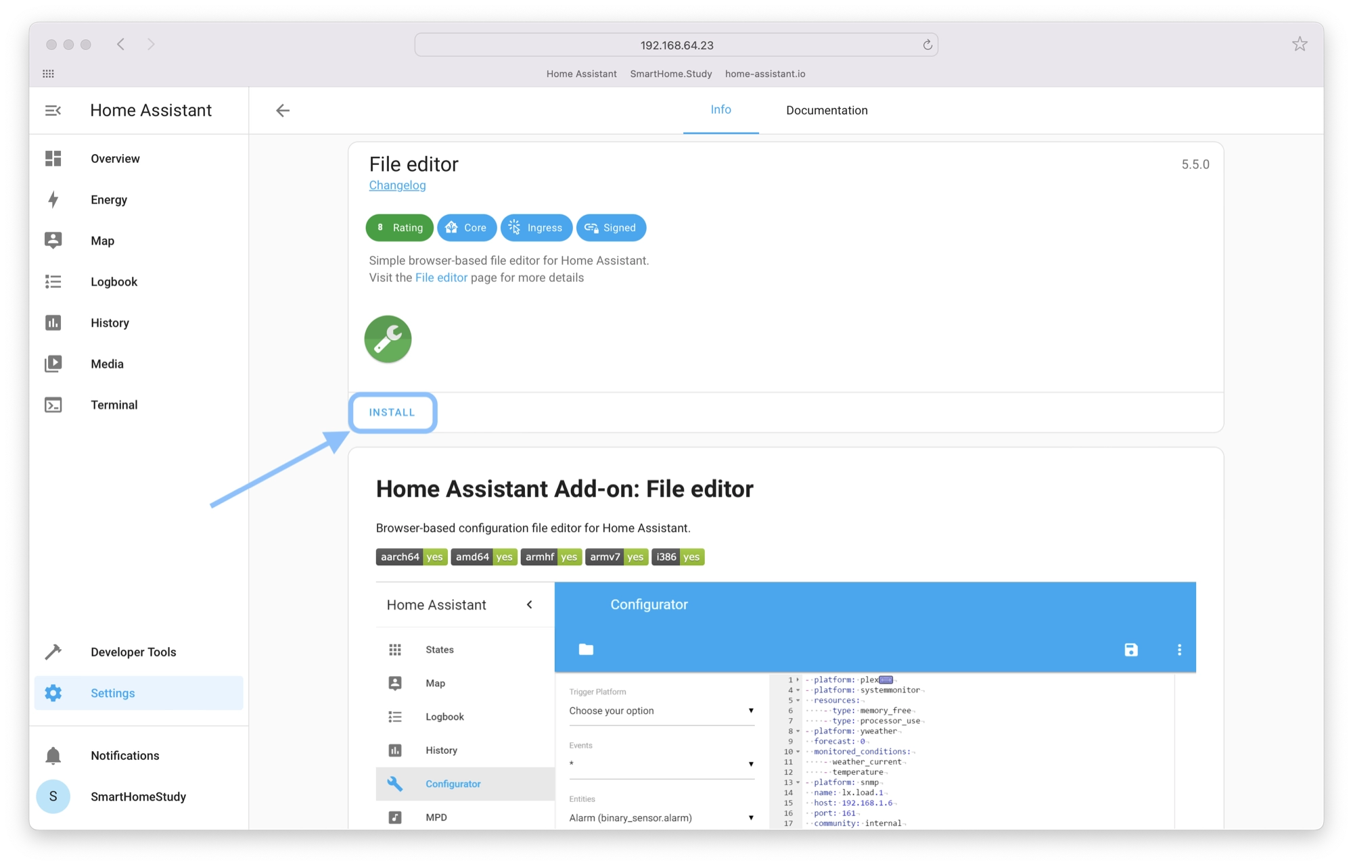1353x866 pixels.
Task: Select History in the preview sidebar
Action: pyautogui.click(x=465, y=750)
